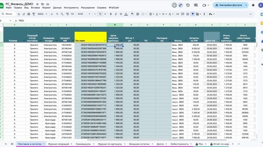The width and height of the screenshot is (263, 147).
Task: Open the name box dropdown arrow
Action: (10, 21)
